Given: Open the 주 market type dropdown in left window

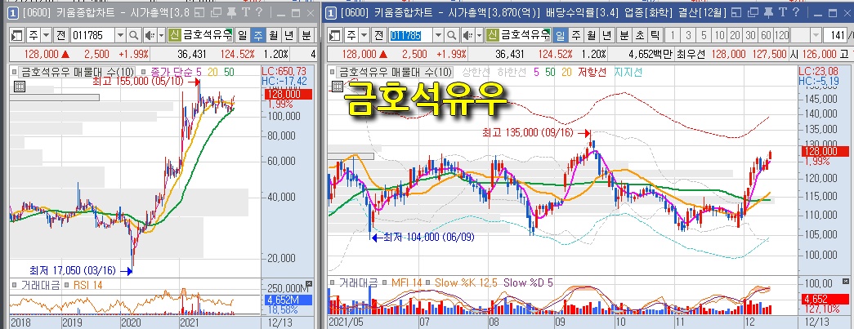Looking at the screenshot, I should 47,36.
